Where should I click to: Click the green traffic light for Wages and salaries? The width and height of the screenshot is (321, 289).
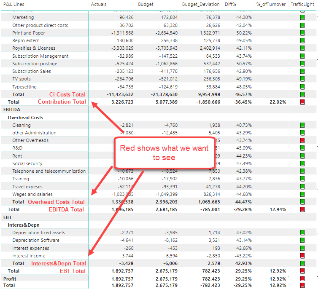point(302,194)
